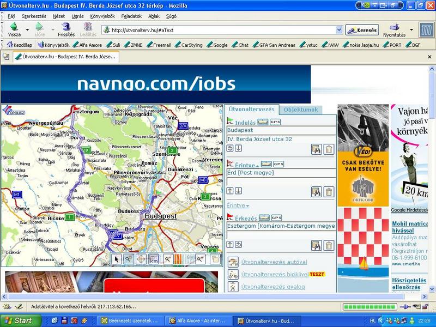
Task: Expand the address bar URL dropdown
Action: [x=339, y=30]
